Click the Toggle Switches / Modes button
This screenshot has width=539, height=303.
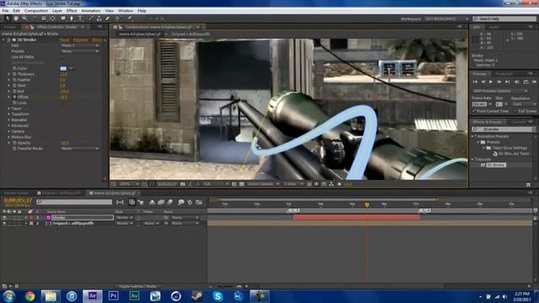pyautogui.click(x=137, y=286)
